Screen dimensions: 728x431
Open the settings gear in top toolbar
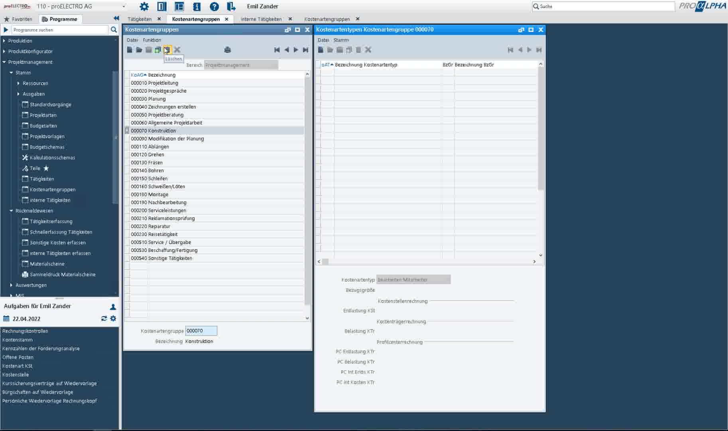click(x=144, y=6)
